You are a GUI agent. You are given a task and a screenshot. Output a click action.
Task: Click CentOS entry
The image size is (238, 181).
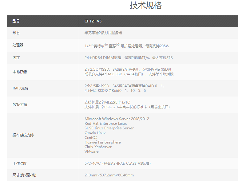click(91, 138)
